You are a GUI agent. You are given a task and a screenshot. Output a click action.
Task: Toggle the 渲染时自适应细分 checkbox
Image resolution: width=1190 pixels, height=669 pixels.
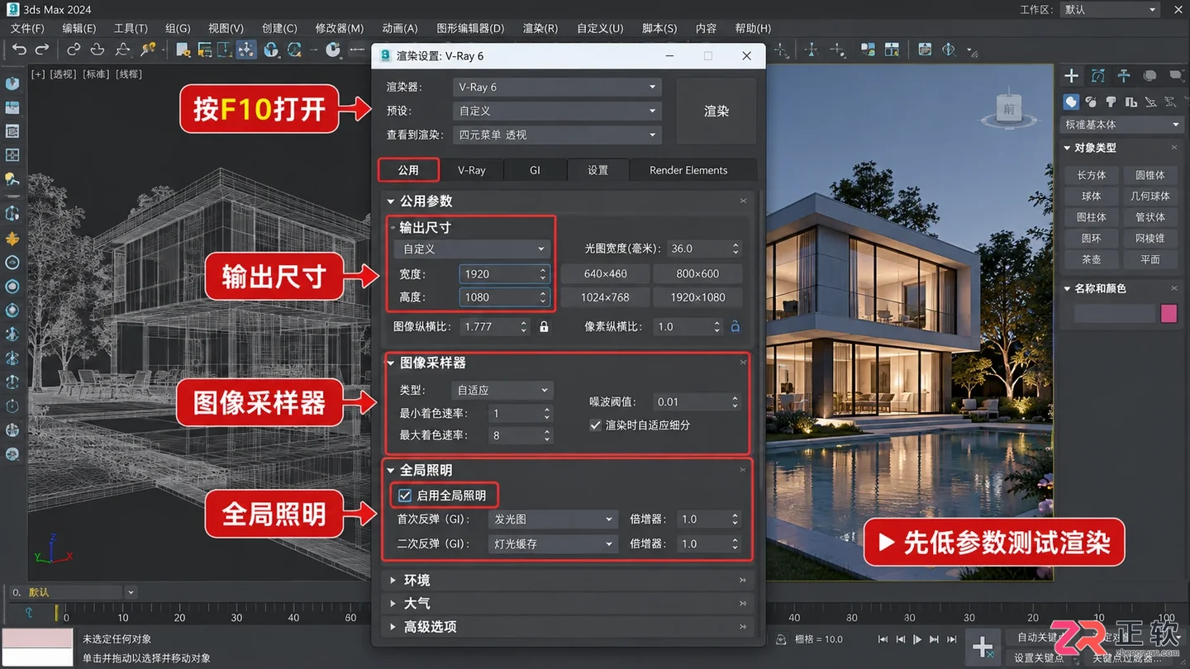pos(595,425)
